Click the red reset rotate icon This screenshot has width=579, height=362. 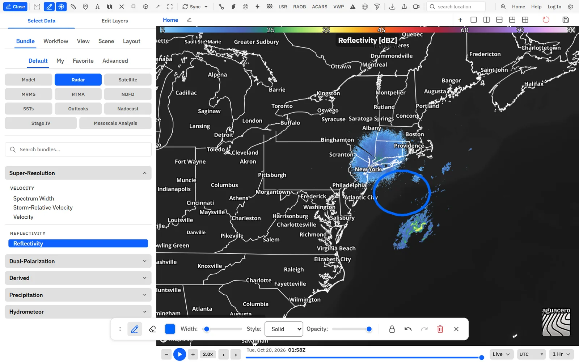pos(546,20)
